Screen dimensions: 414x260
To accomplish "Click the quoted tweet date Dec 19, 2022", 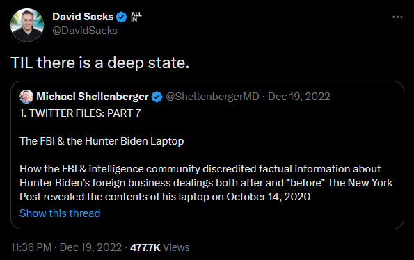I will coord(299,97).
